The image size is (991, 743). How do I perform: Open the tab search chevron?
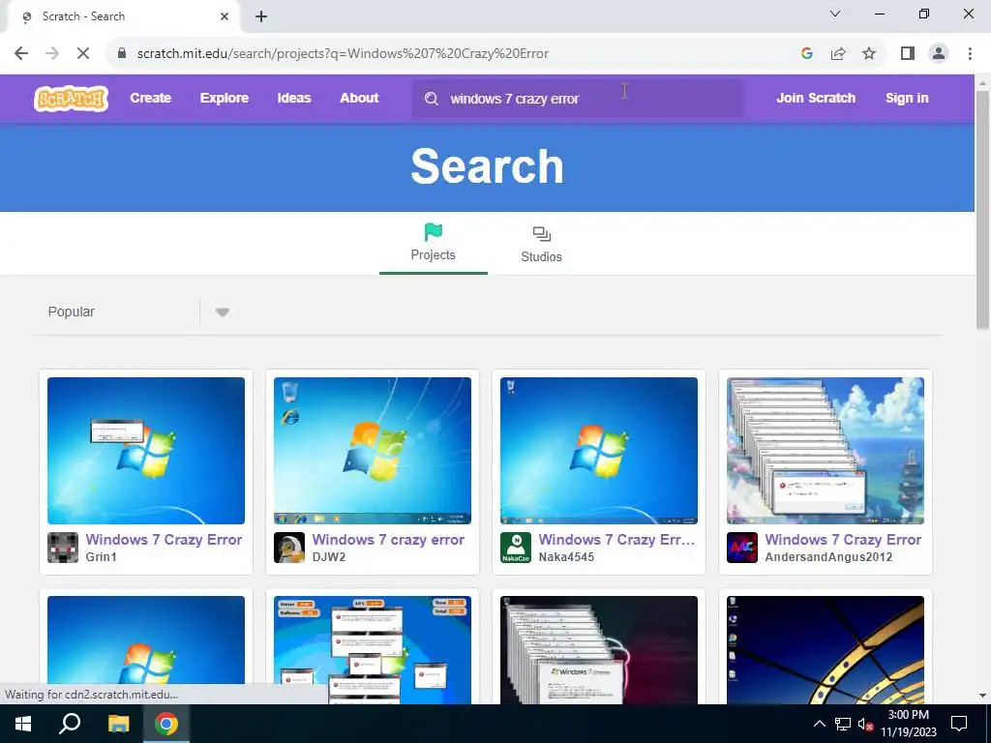point(835,14)
